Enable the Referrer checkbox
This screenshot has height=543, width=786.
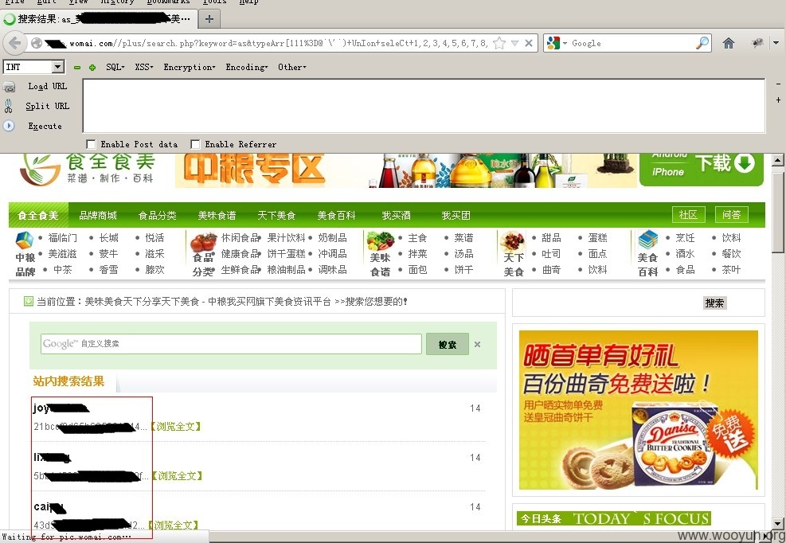coord(195,144)
